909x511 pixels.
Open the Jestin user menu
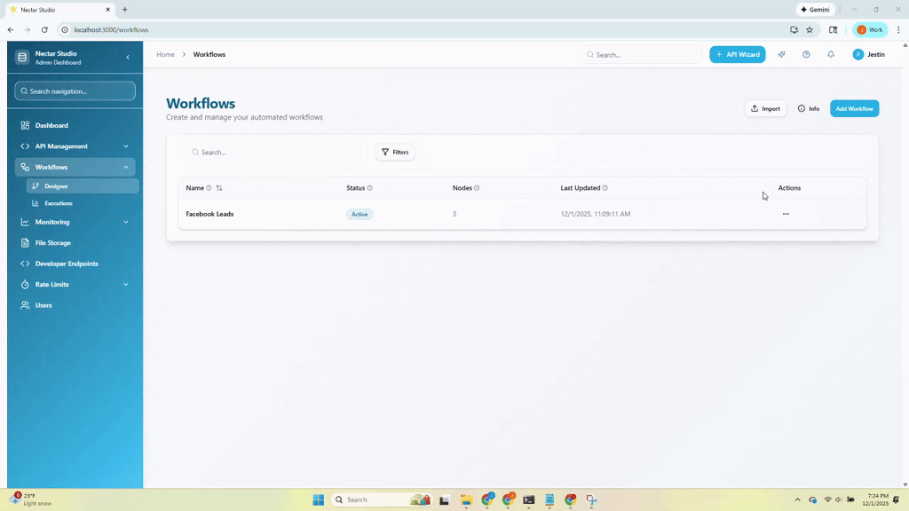[x=868, y=54]
